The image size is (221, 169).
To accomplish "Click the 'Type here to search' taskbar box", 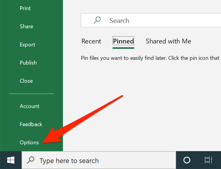I will click(x=97, y=160).
